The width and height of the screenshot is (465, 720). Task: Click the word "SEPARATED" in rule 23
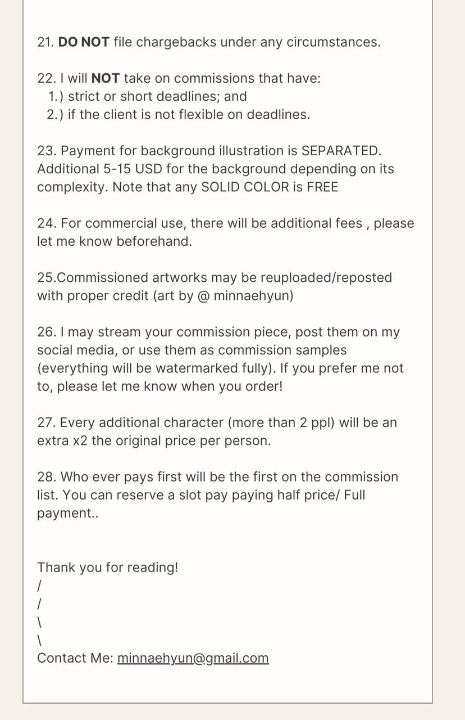(340, 151)
